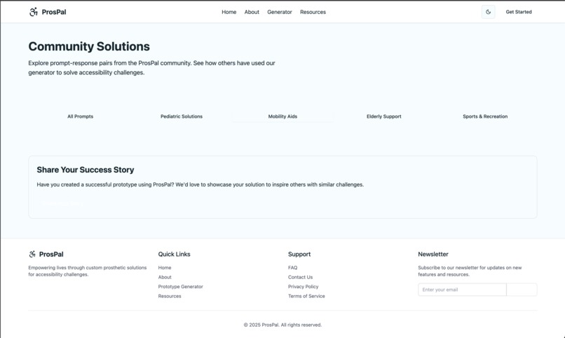The width and height of the screenshot is (565, 338).
Task: Open the About page from top navigation
Action: (x=252, y=12)
